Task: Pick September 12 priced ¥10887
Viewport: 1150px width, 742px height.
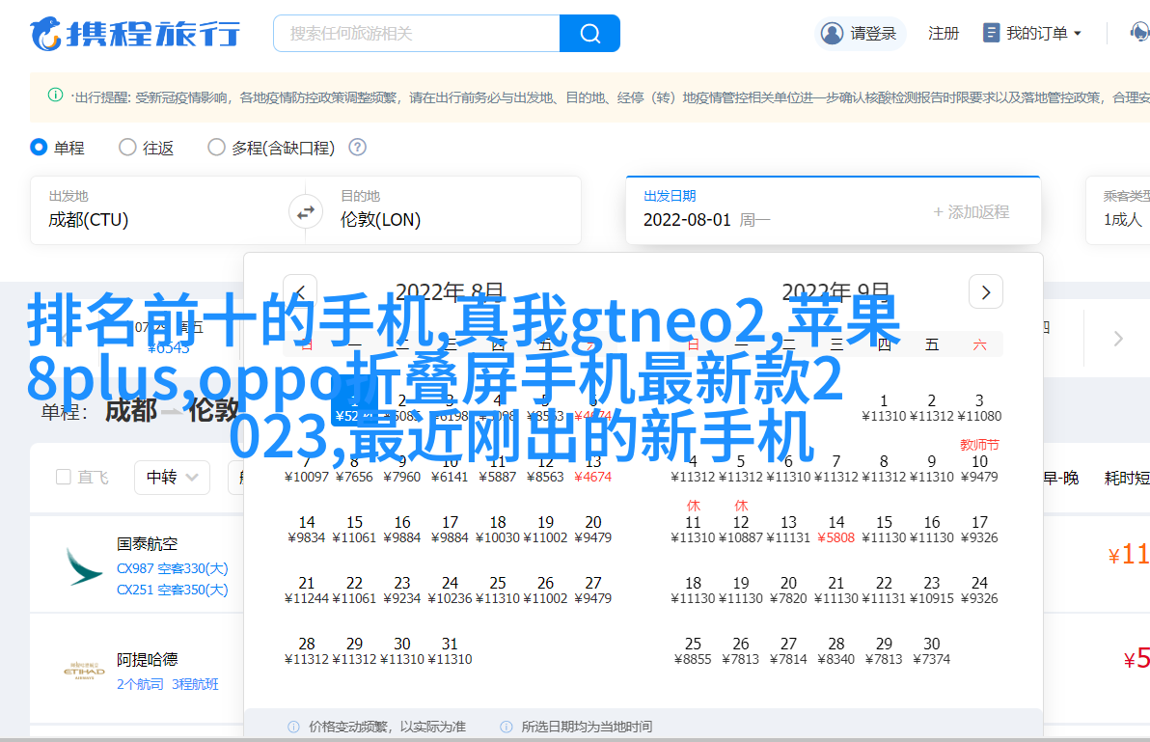Action: click(741, 522)
